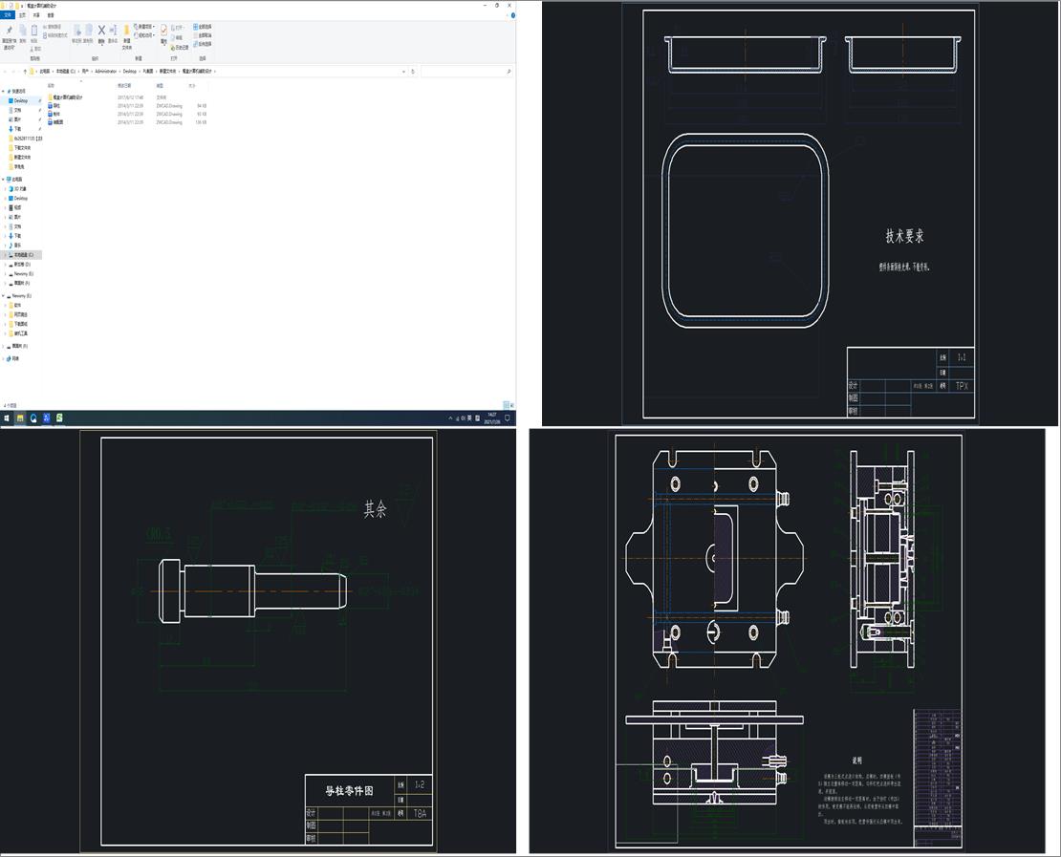
Task: Select the first ZWCAD drawing file
Action: [56, 105]
